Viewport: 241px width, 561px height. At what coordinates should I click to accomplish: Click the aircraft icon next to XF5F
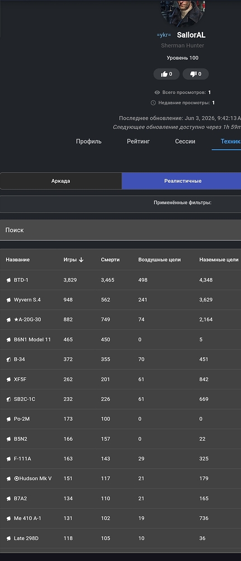pyautogui.click(x=8, y=379)
